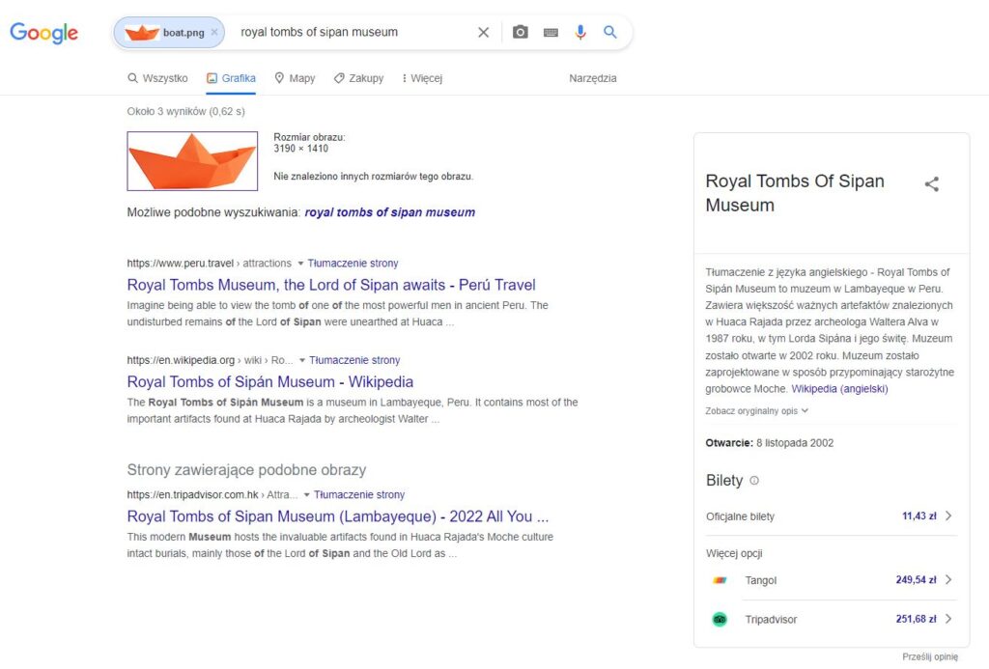Viewport: 989px width, 669px height.
Task: Click the Otwarcie: 8 listopada 2002 text
Action: coord(770,443)
